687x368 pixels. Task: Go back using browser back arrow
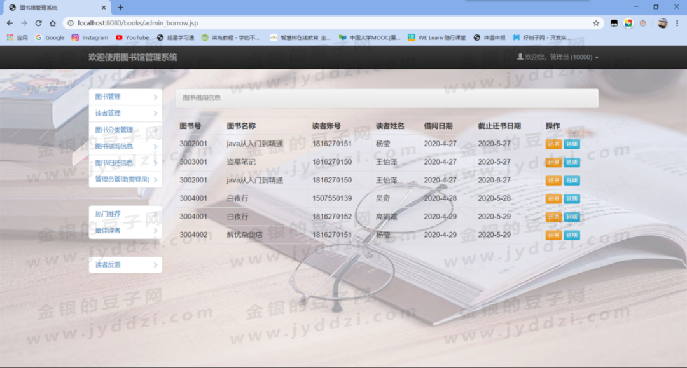pyautogui.click(x=10, y=23)
